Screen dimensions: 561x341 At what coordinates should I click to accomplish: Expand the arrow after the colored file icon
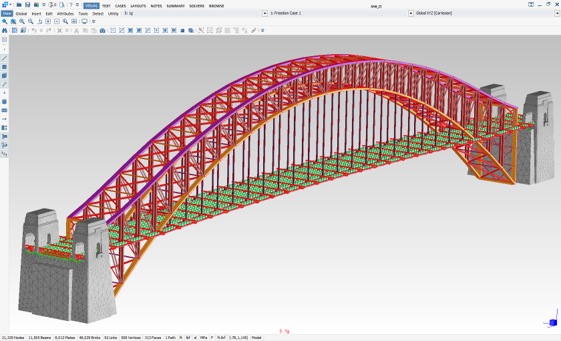(x=43, y=5)
